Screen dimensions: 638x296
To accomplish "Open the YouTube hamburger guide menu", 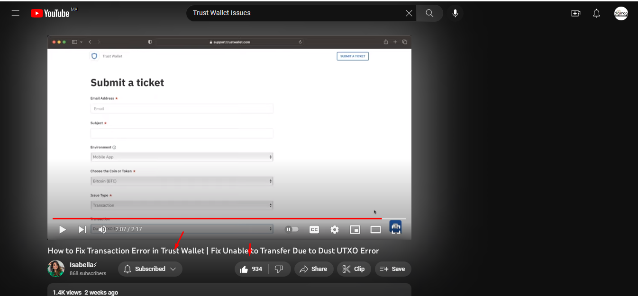I will coord(16,13).
